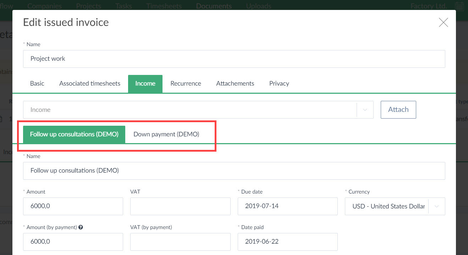Click the Amount field showing 6000,0

[x=73, y=206]
